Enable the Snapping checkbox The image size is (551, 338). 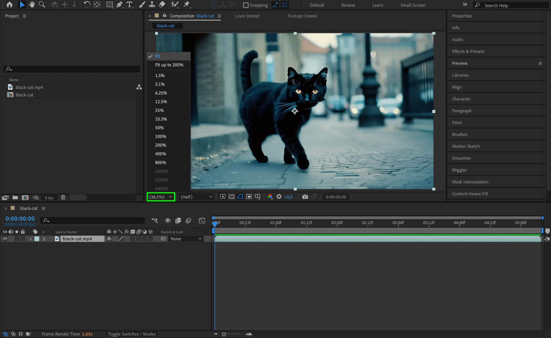pos(246,5)
